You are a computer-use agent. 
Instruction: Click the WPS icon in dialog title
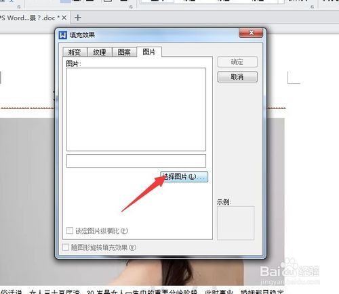[63, 35]
